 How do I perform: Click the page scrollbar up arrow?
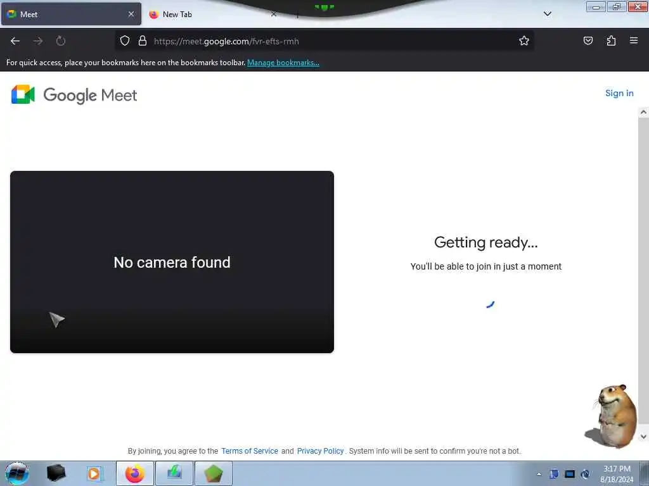[x=643, y=112]
